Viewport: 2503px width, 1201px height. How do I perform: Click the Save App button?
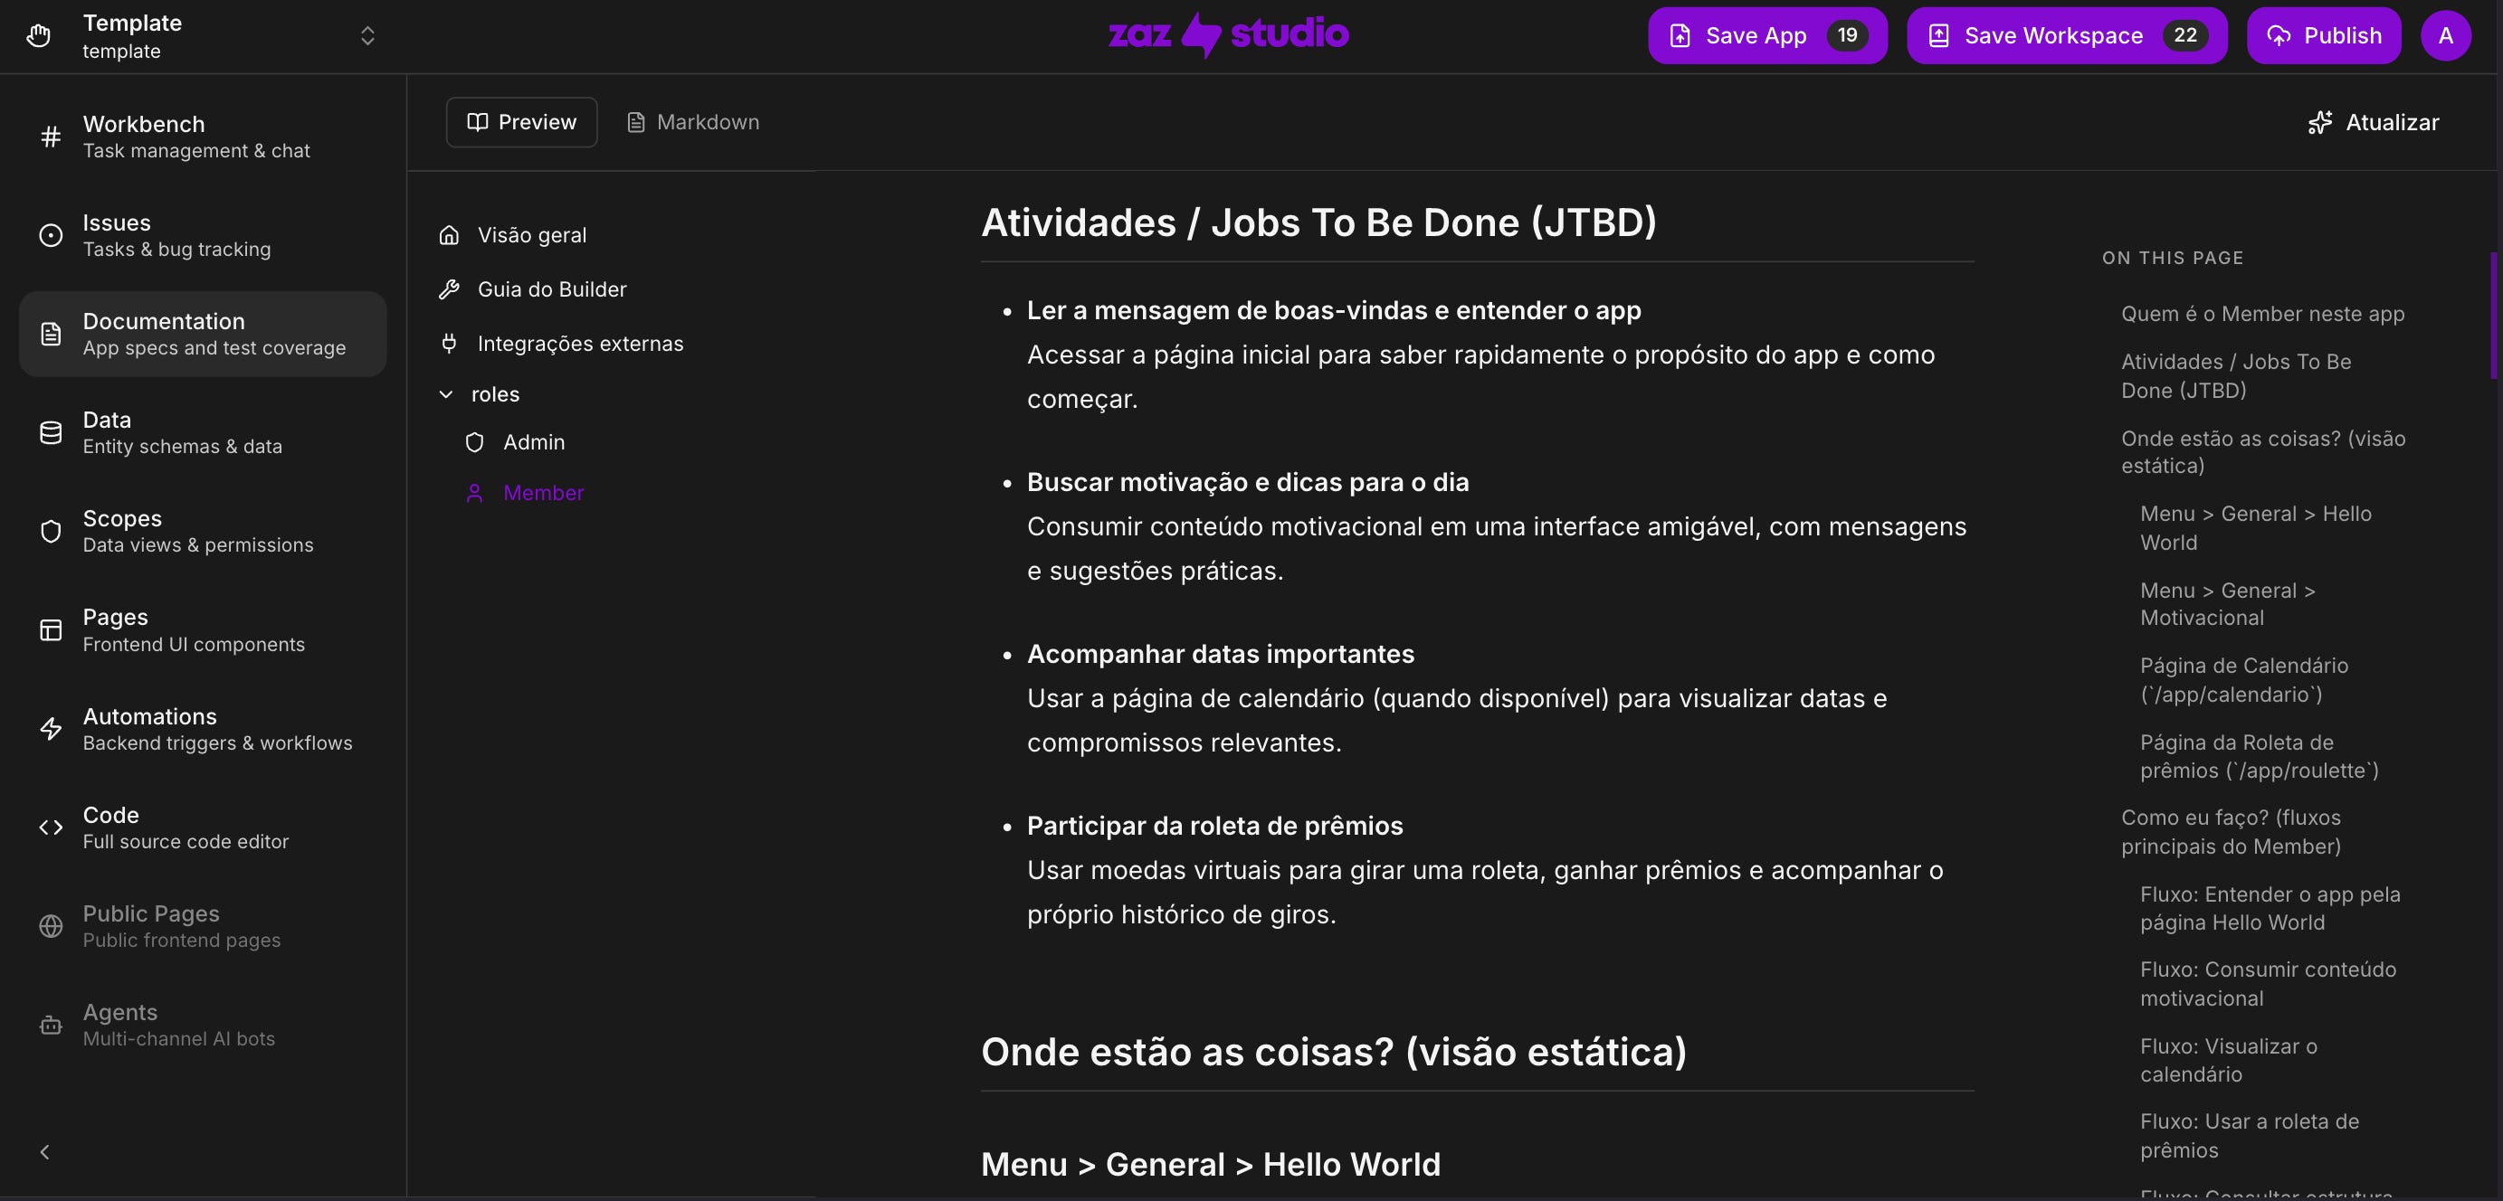tap(1767, 36)
